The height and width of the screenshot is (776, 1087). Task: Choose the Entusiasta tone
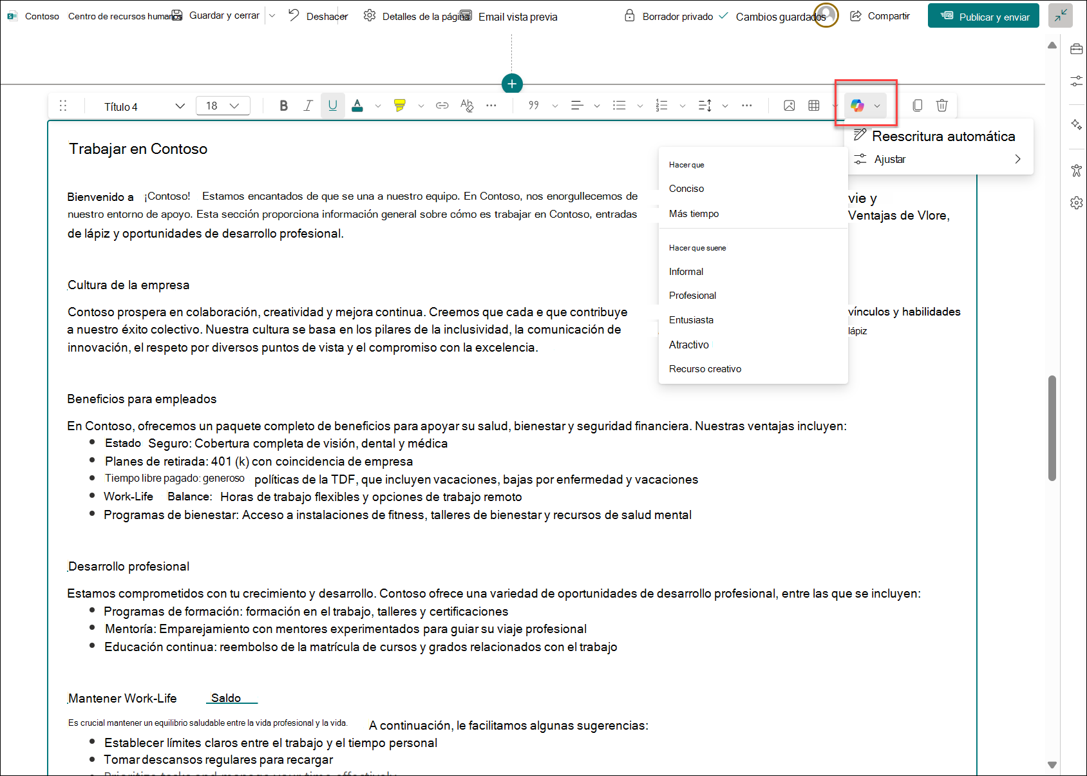tap(691, 320)
